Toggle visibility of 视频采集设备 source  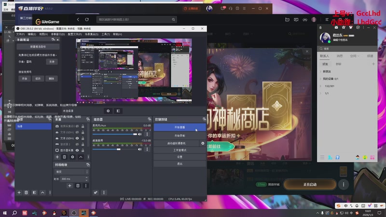(77, 126)
